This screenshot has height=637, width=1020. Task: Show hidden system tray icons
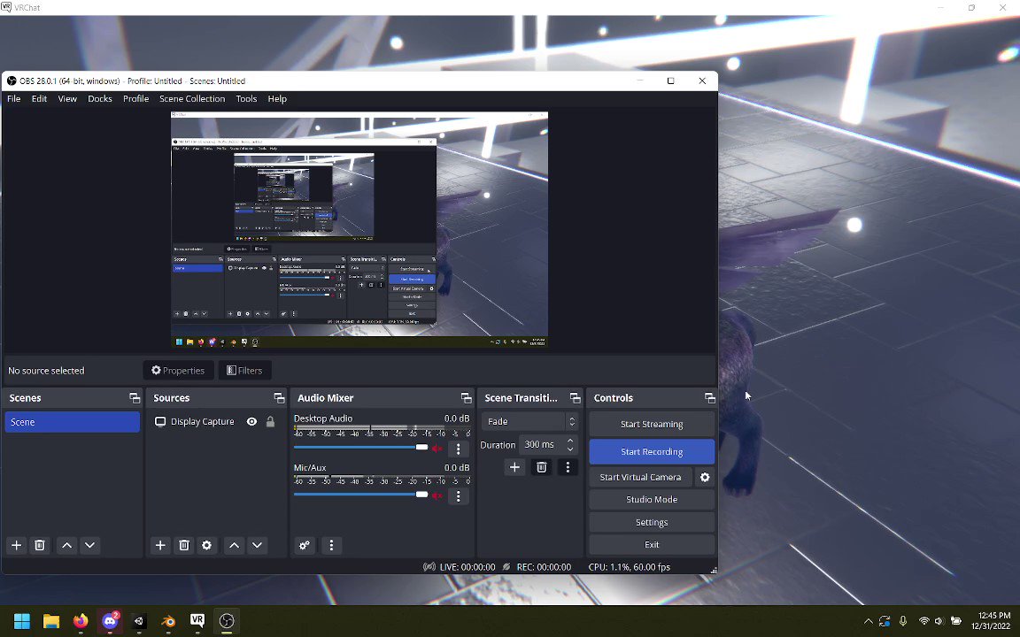(x=868, y=621)
